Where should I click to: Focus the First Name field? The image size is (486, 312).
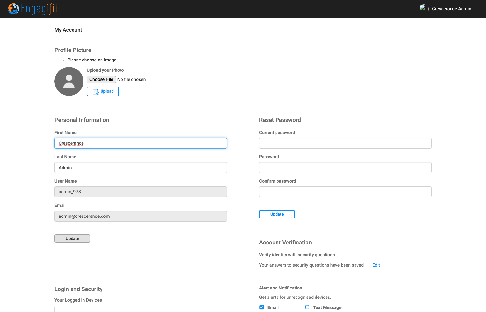(x=141, y=143)
